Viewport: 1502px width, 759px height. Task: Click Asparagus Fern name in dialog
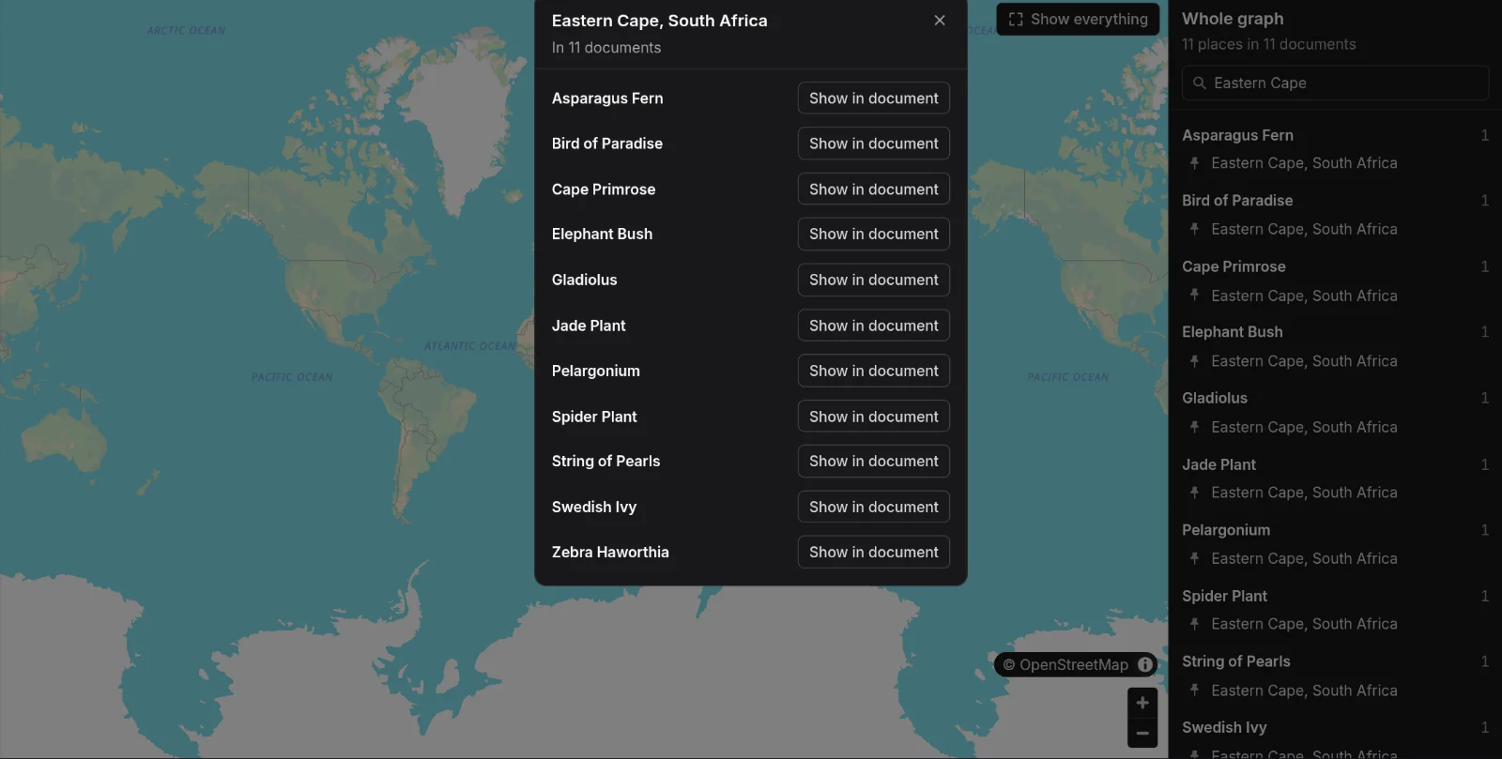click(x=607, y=99)
